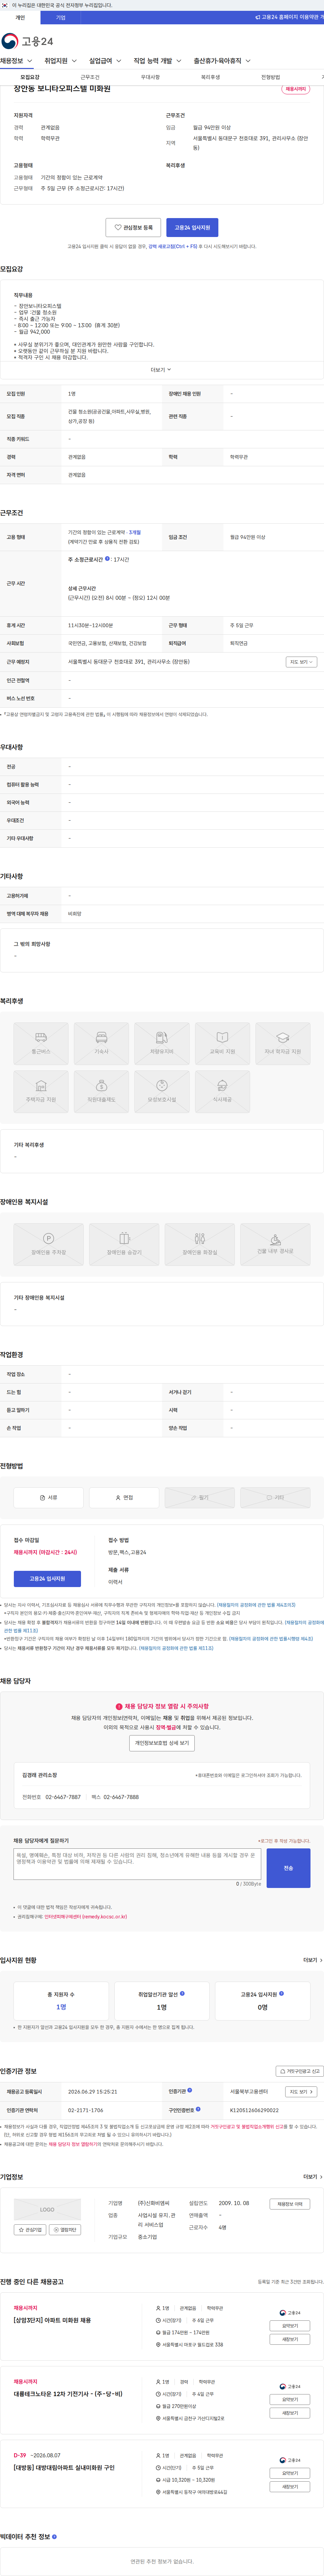Click the 거짓구인광고 신고 button
The width and height of the screenshot is (324, 2576).
point(299,2071)
